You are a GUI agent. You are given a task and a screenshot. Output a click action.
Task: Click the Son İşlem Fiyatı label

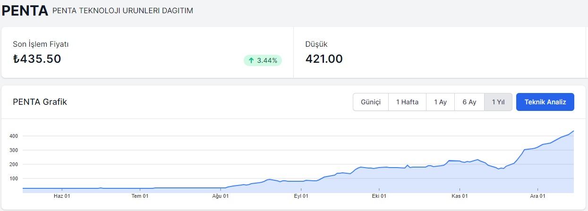point(41,44)
